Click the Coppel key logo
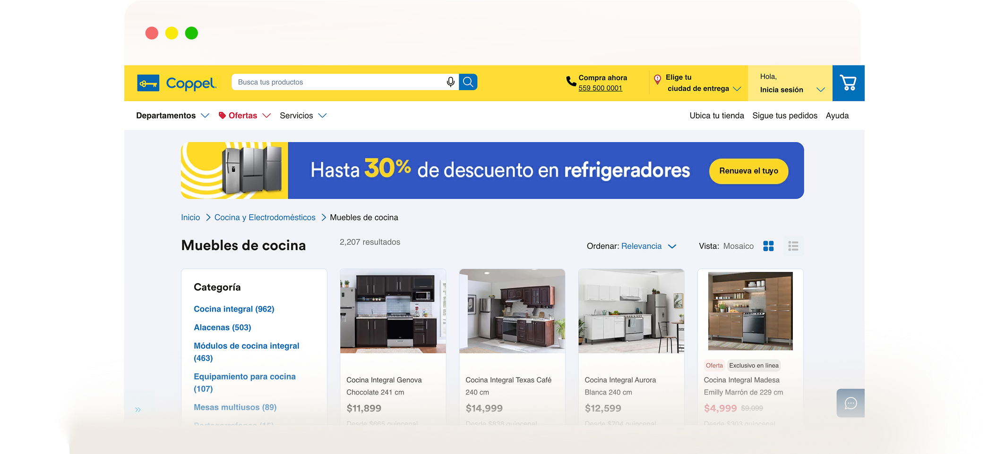 click(148, 84)
